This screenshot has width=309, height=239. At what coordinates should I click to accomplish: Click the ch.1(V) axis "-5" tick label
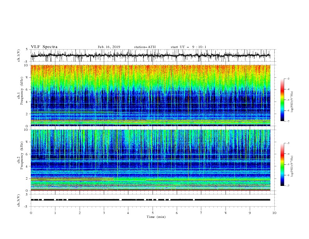click(x=27, y=62)
